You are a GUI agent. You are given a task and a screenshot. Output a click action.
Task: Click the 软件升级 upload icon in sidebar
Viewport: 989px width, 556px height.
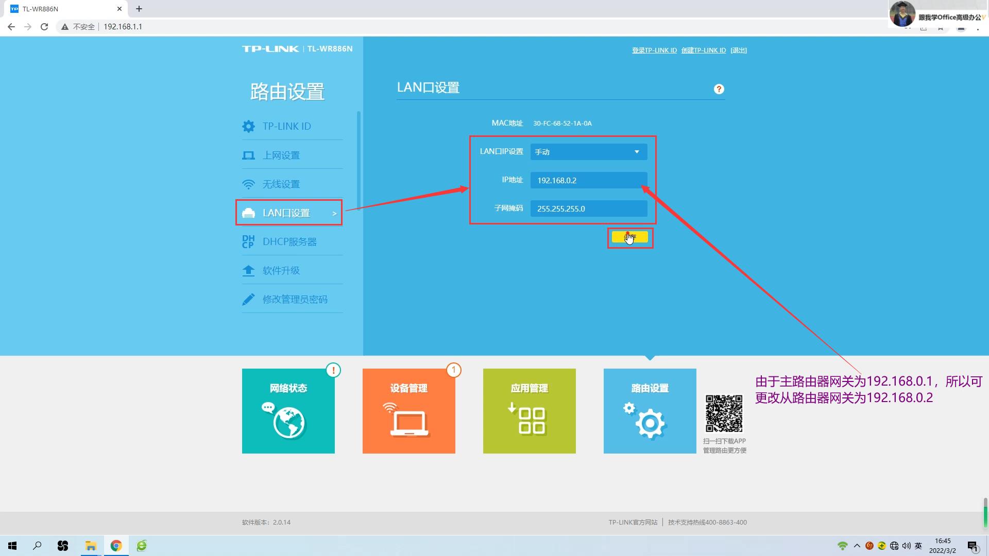249,270
